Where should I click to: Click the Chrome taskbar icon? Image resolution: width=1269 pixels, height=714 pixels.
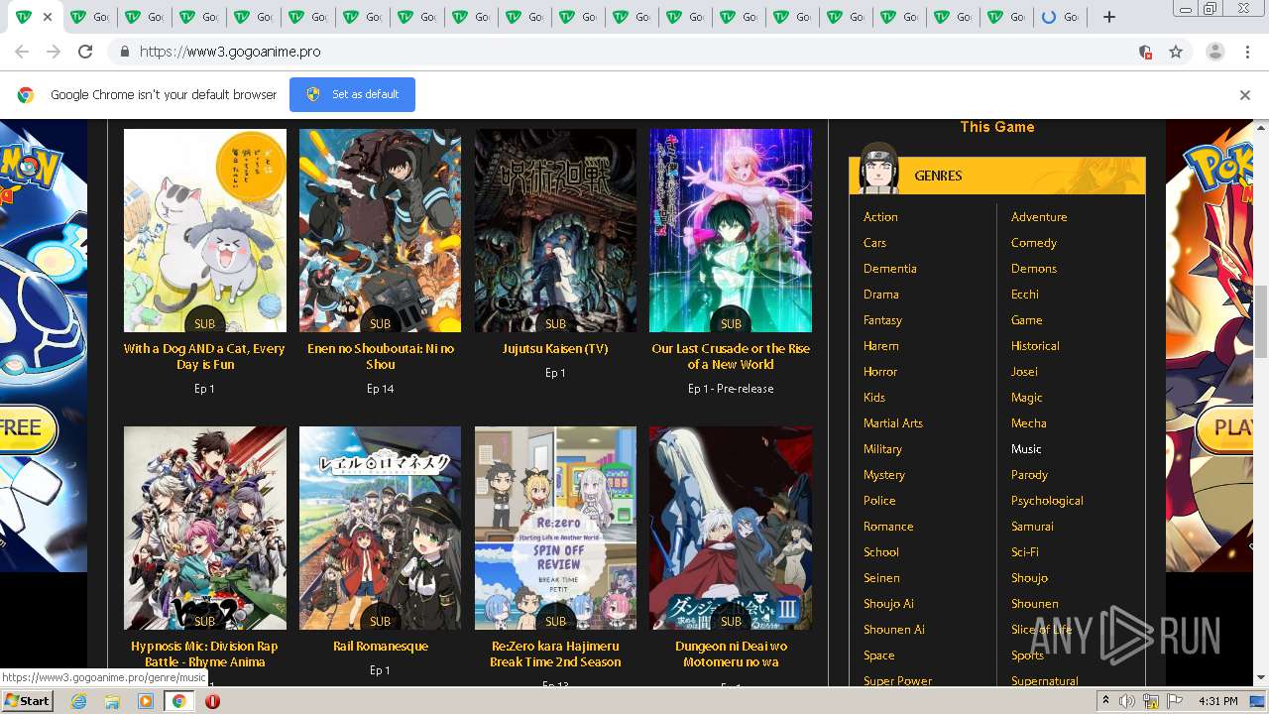pos(179,701)
